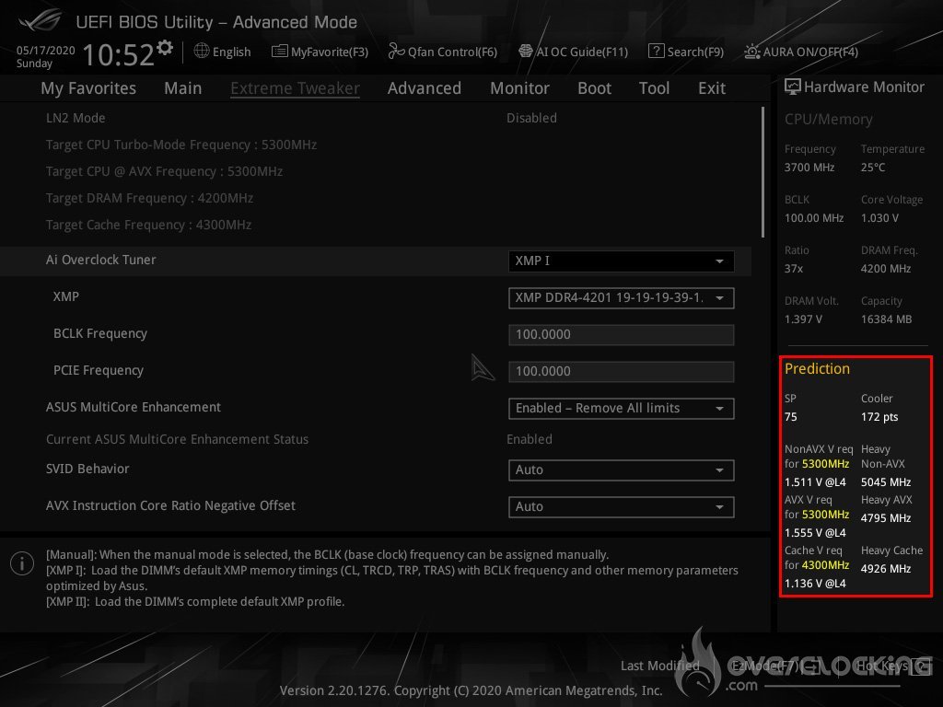This screenshot has height=707, width=943.
Task: Switch to the Main tab
Action: tap(183, 88)
